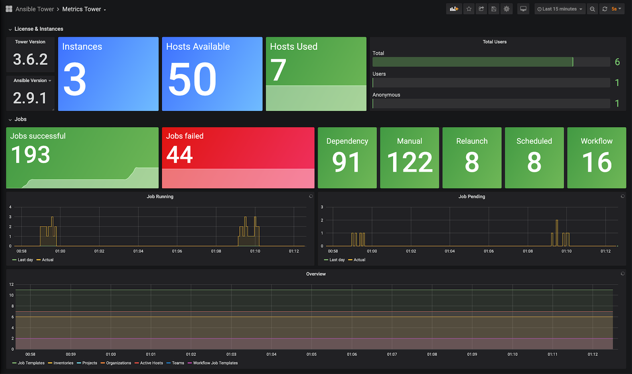This screenshot has width=632, height=374.
Task: Open the 5s refresh interval dropdown
Action: [616, 8]
